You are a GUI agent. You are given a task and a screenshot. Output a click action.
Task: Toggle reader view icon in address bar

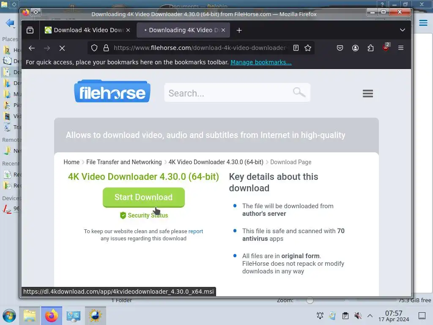tap(296, 48)
